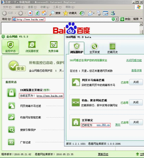Click the IE Home toolbar icon
The image size is (144, 158).
pyautogui.click(x=44, y=13)
